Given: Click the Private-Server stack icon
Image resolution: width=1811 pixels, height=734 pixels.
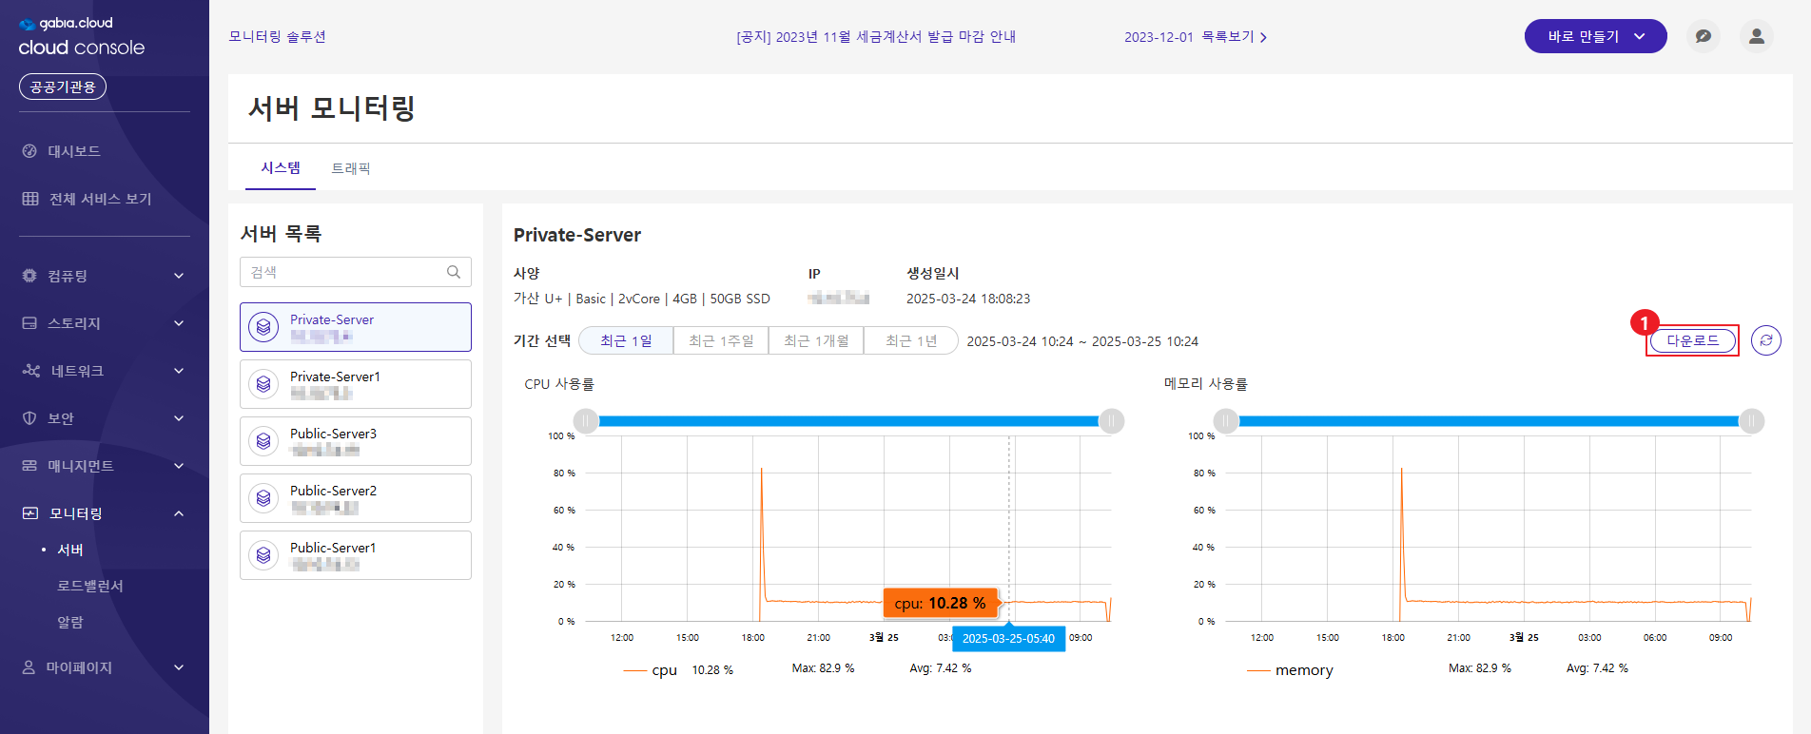Looking at the screenshot, I should (x=263, y=327).
